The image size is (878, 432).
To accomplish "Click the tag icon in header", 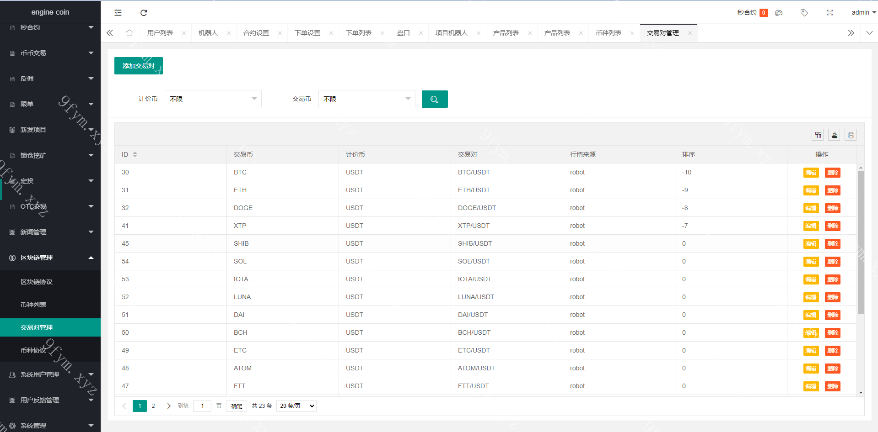I will 804,13.
